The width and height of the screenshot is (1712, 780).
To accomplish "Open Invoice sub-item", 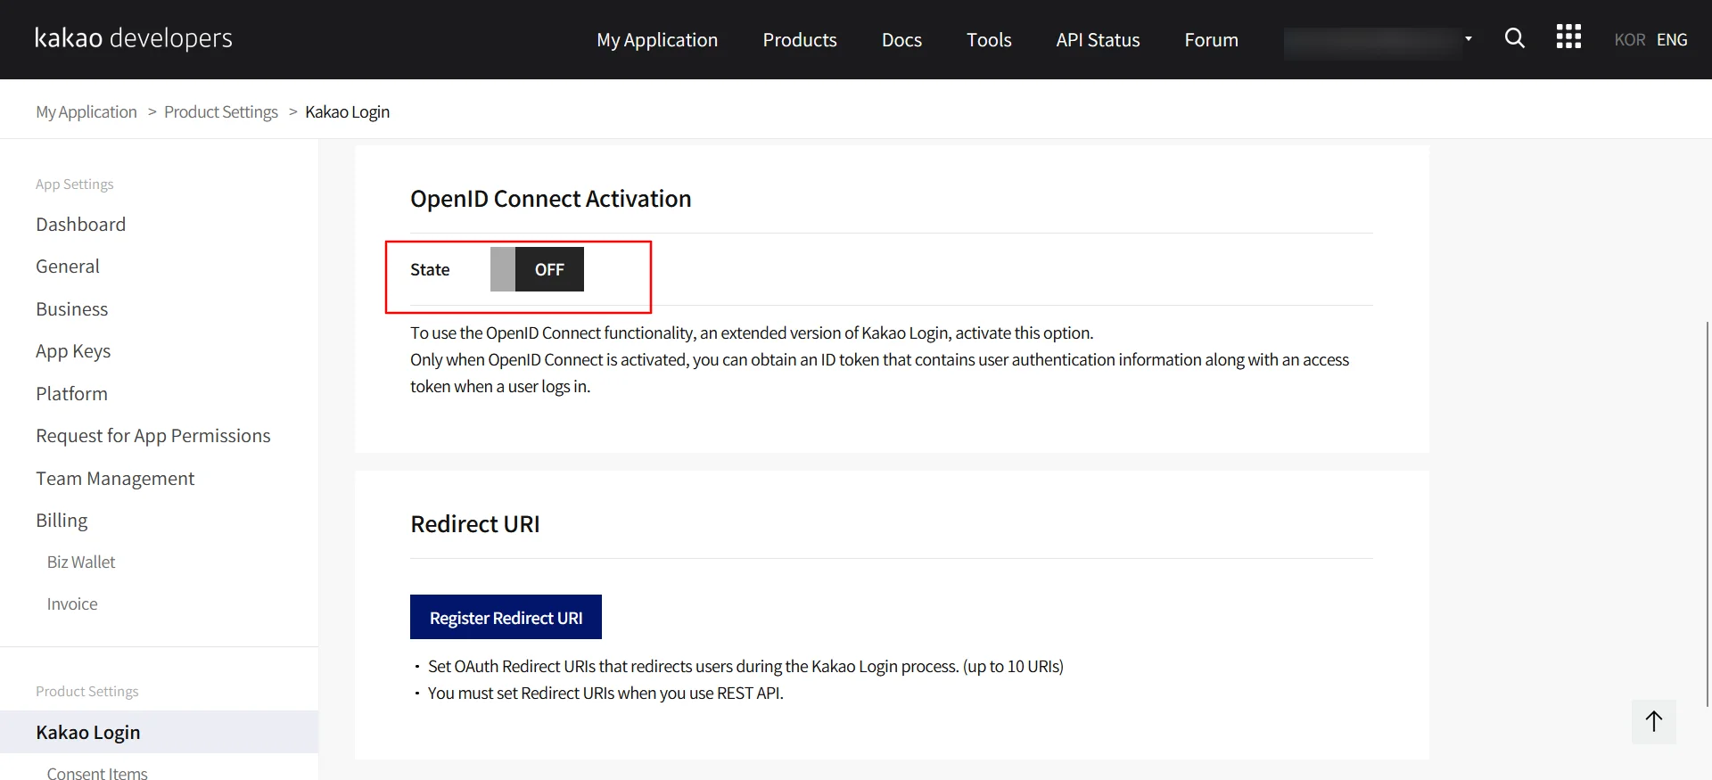I will (72, 604).
